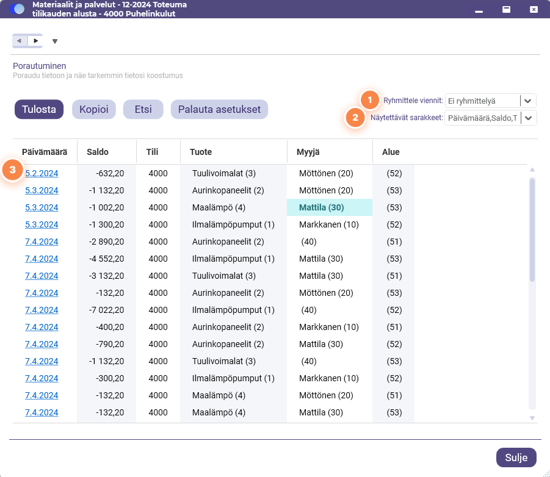Open the 5.2.2024 date link
This screenshot has height=477, width=550.
[x=42, y=173]
